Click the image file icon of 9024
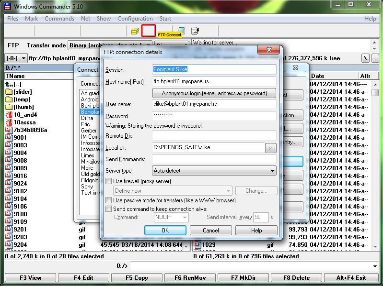The image size is (383, 286). tap(9, 184)
